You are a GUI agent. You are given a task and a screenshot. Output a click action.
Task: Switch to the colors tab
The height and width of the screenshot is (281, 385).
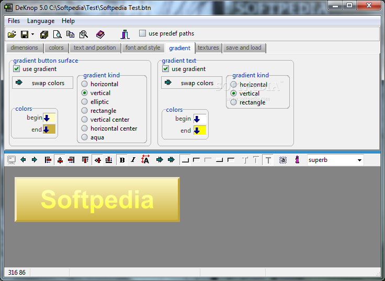pyautogui.click(x=56, y=48)
